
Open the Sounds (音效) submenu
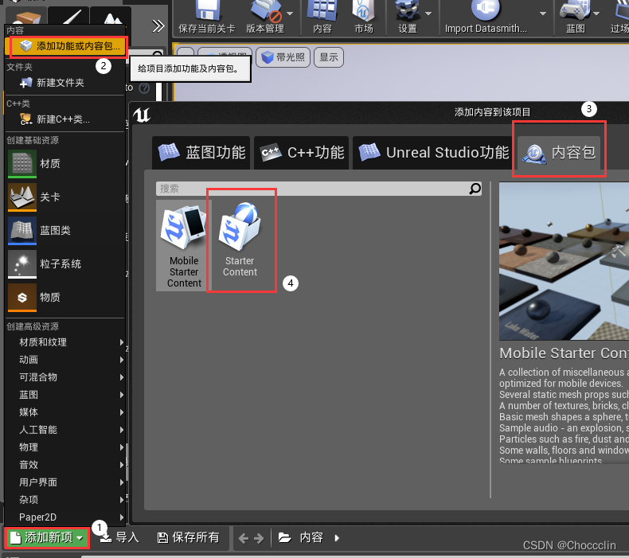pyautogui.click(x=64, y=465)
